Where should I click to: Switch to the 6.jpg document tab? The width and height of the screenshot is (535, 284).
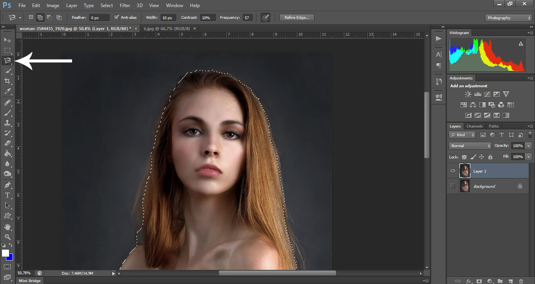click(x=167, y=29)
